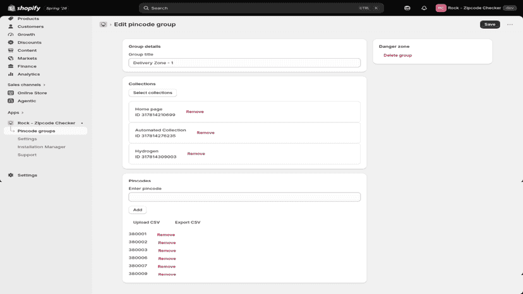Screen dimensions: 523x294
Task: Save the pincode group
Action: [490, 25]
